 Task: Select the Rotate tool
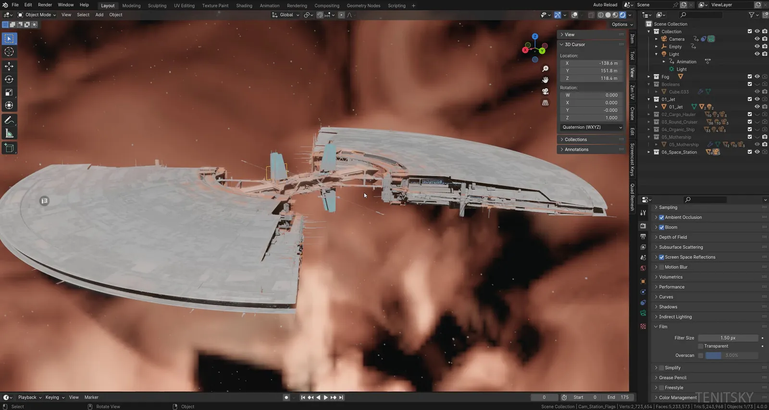click(9, 79)
